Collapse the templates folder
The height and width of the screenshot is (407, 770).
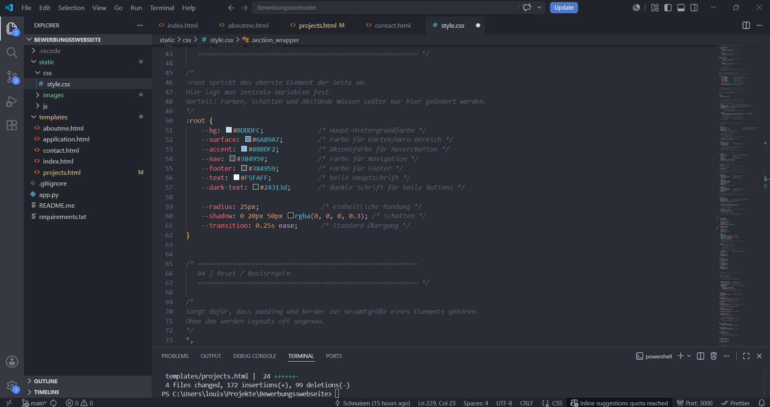pos(34,117)
